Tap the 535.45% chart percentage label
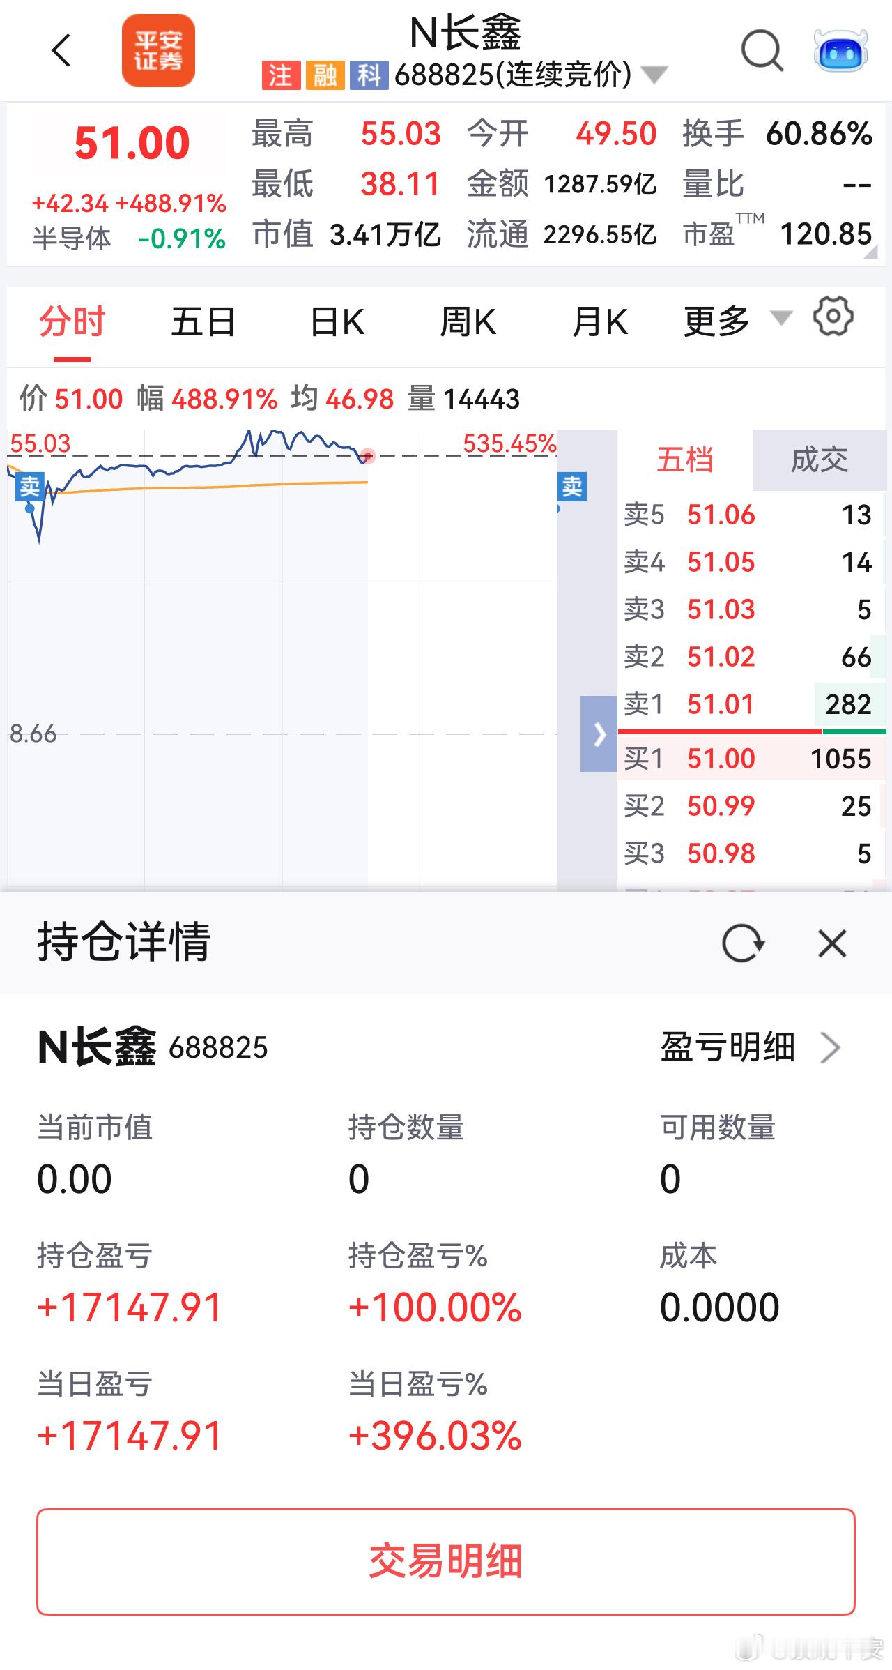The width and height of the screenshot is (892, 1670). (509, 443)
